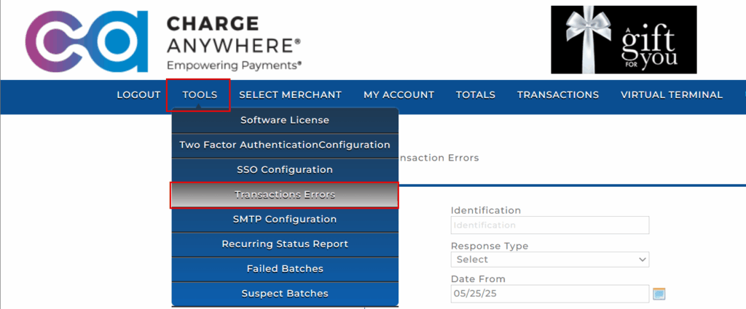The width and height of the screenshot is (746, 309).
Task: Go to My Account
Action: click(398, 95)
